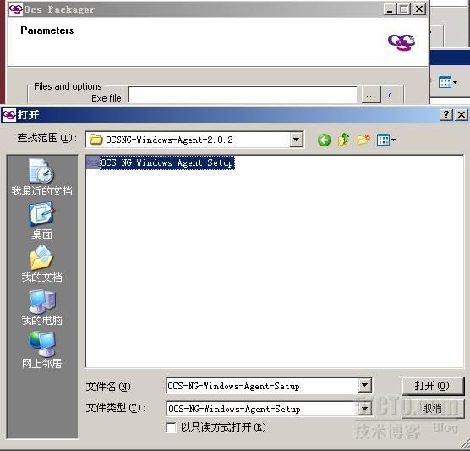Open 我的电脑 in the places bar
This screenshot has width=470, height=451.
(x=41, y=307)
